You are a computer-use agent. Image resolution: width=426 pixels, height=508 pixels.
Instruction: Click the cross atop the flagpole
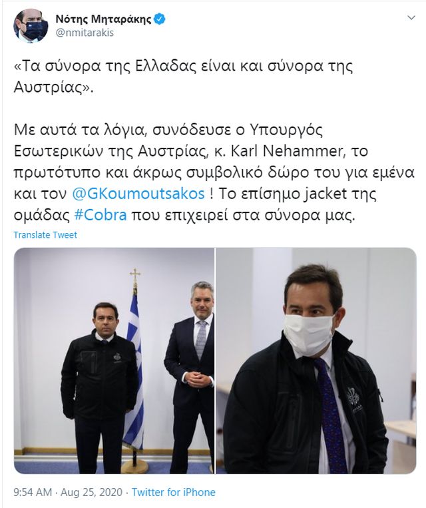point(135,275)
